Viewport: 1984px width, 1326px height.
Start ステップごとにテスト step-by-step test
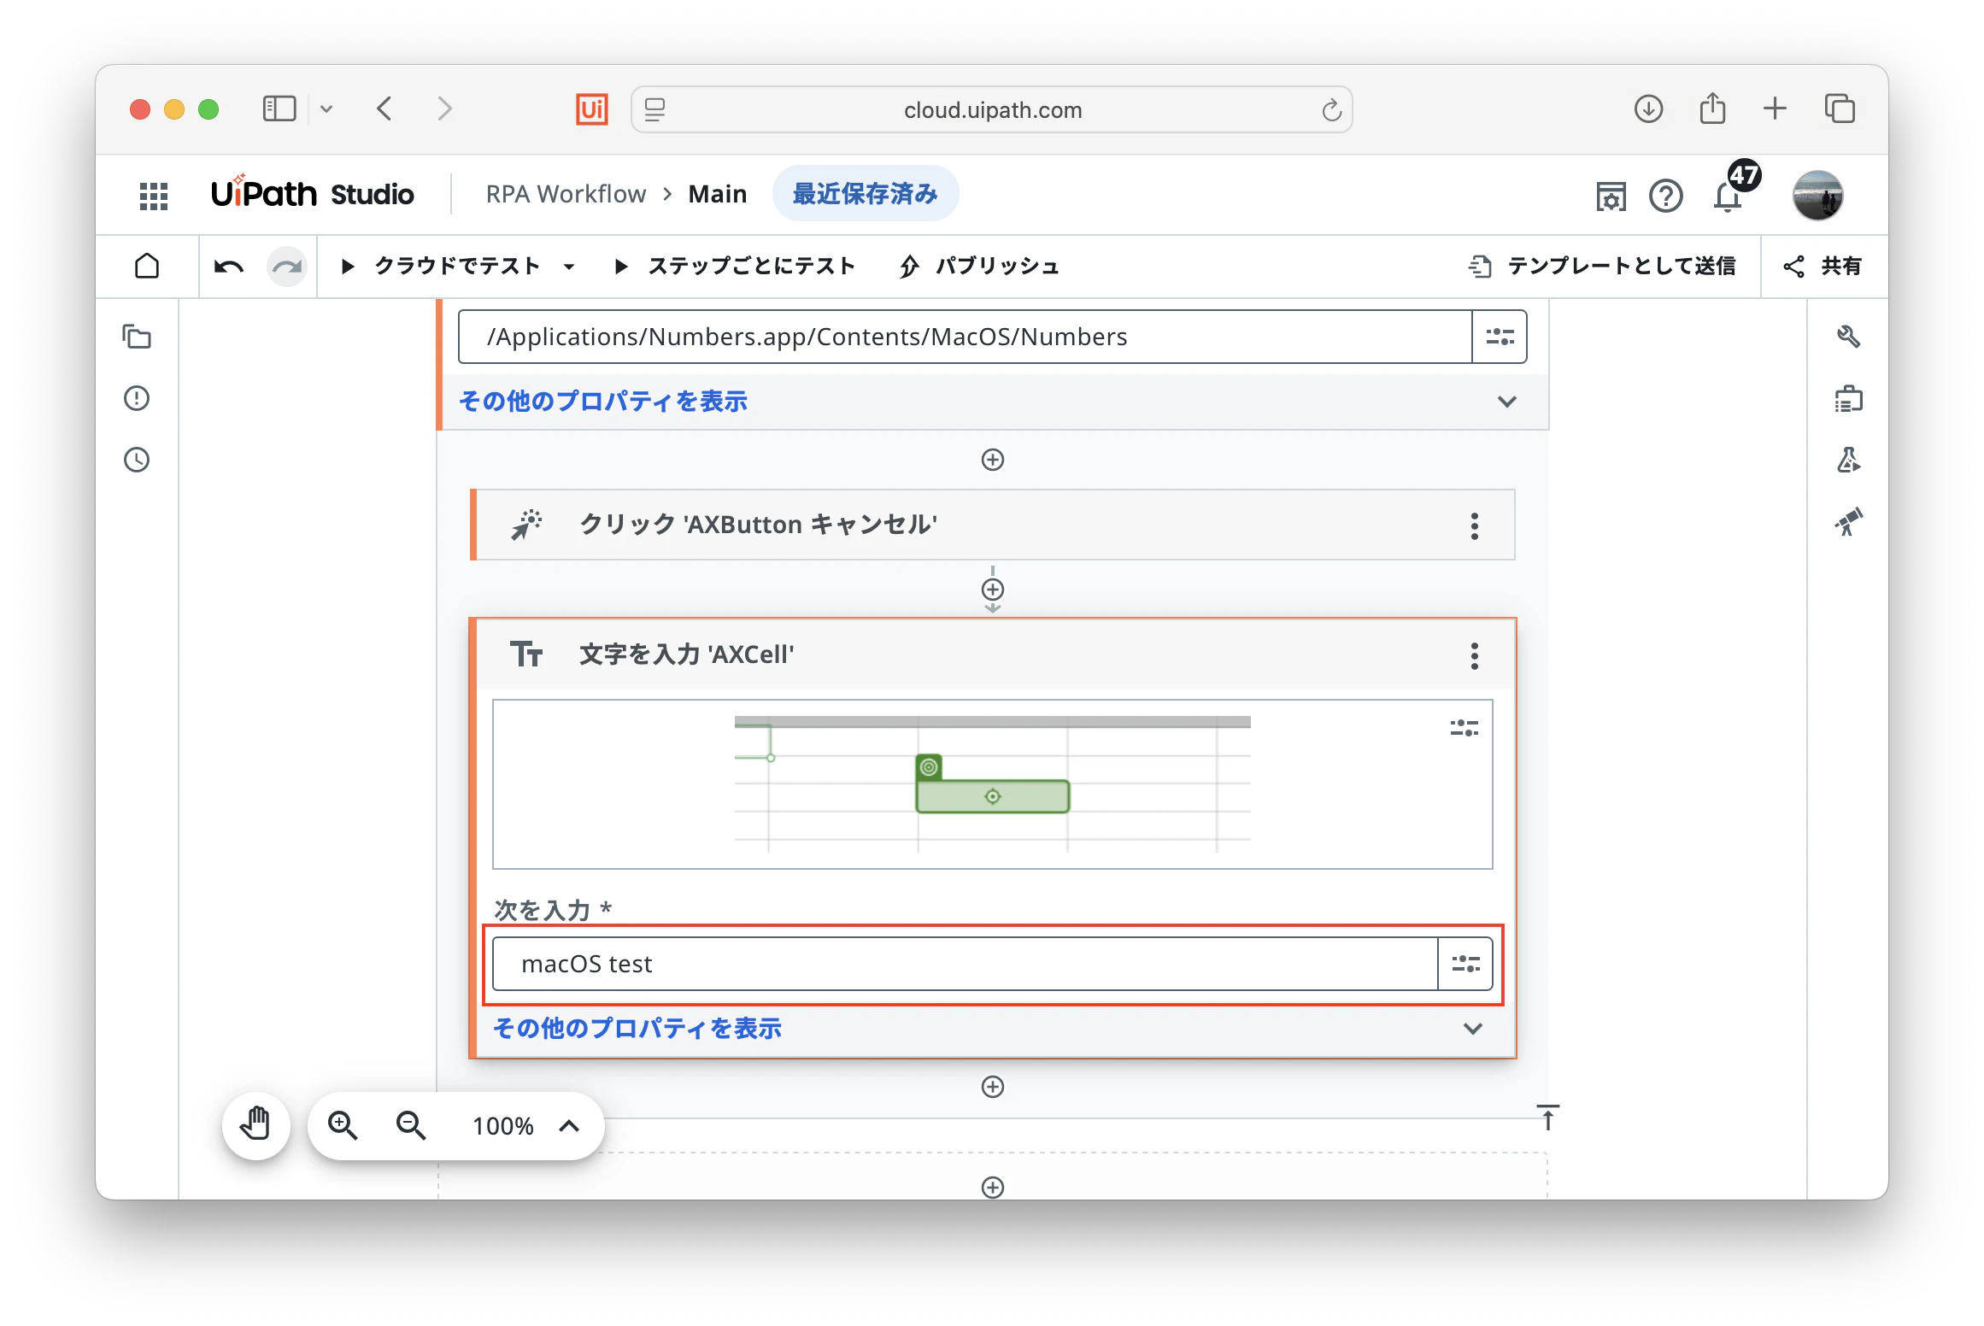point(735,267)
